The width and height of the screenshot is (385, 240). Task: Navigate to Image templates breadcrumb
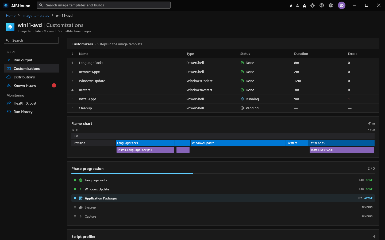36,15
